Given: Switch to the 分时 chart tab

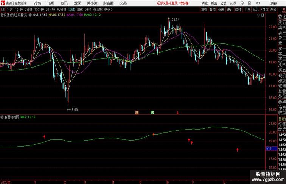Looking at the screenshot, I should coord(10,9).
